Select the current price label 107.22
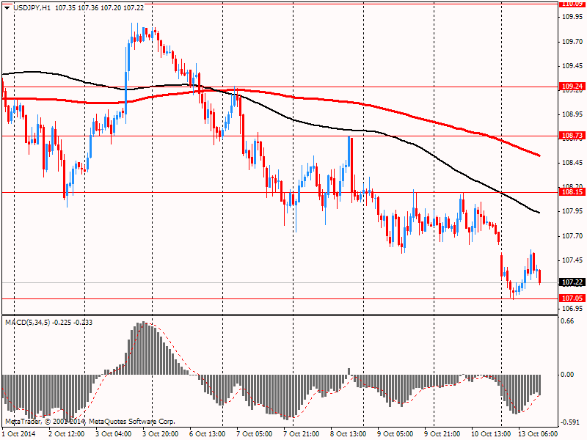 point(572,282)
